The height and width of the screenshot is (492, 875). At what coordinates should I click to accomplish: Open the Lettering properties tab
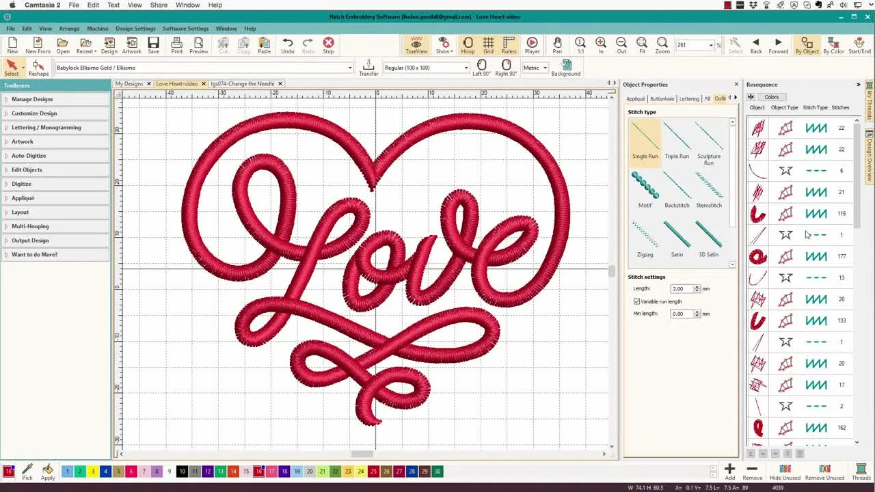(689, 99)
